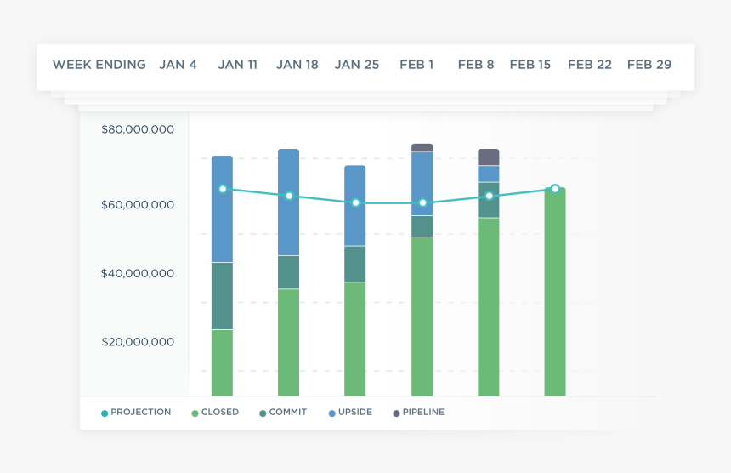Click the last projection point atop green bar

point(555,189)
